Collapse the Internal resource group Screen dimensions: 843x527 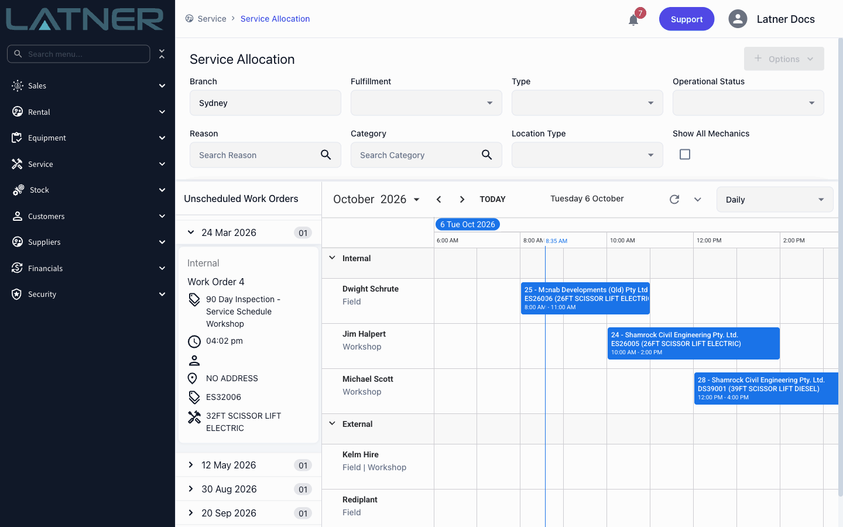[x=332, y=258]
